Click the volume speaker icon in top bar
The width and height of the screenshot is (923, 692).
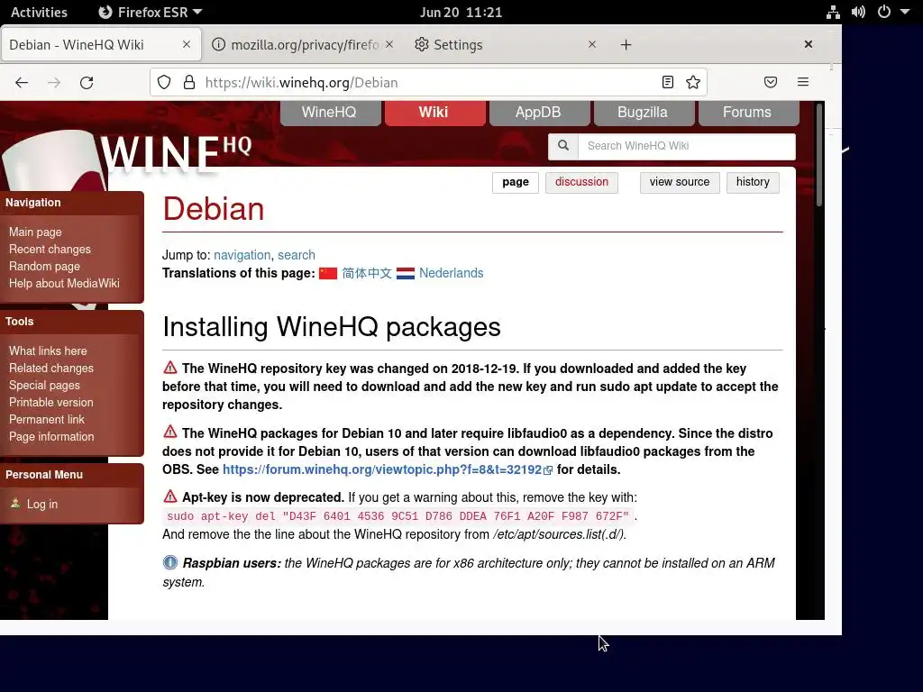pyautogui.click(x=858, y=12)
